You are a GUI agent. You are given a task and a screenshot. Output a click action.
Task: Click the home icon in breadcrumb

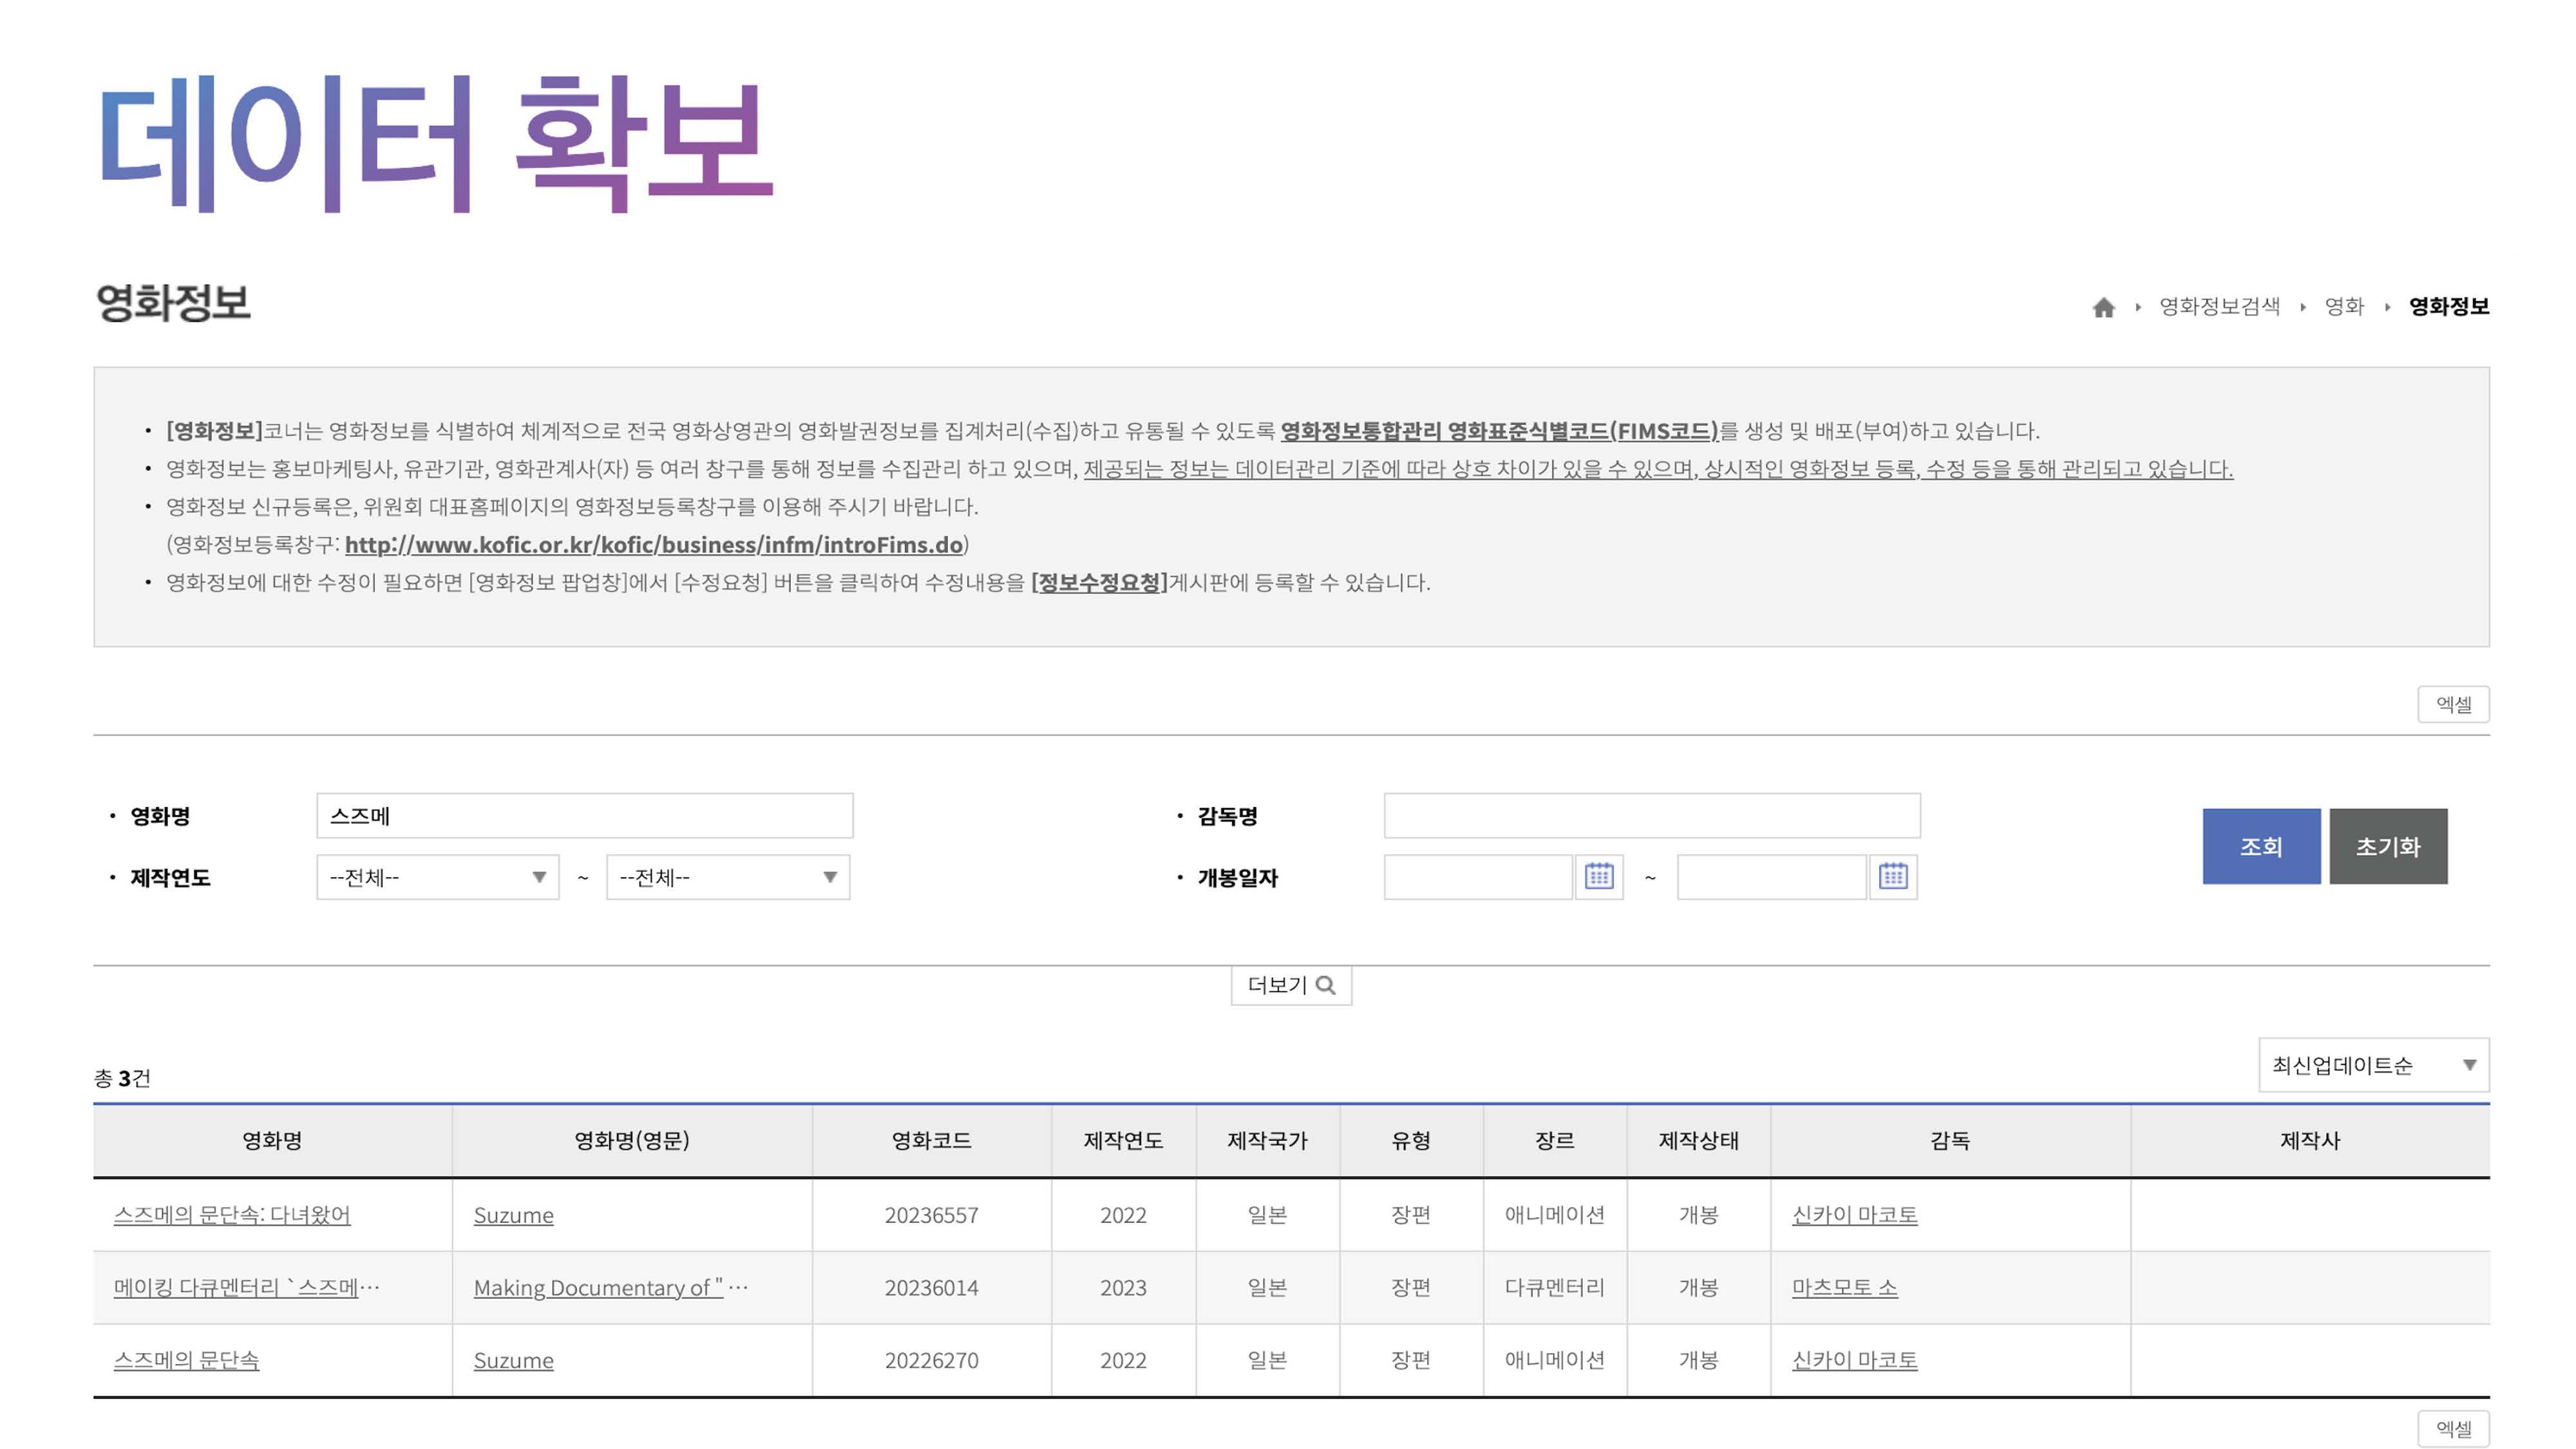coord(2103,307)
